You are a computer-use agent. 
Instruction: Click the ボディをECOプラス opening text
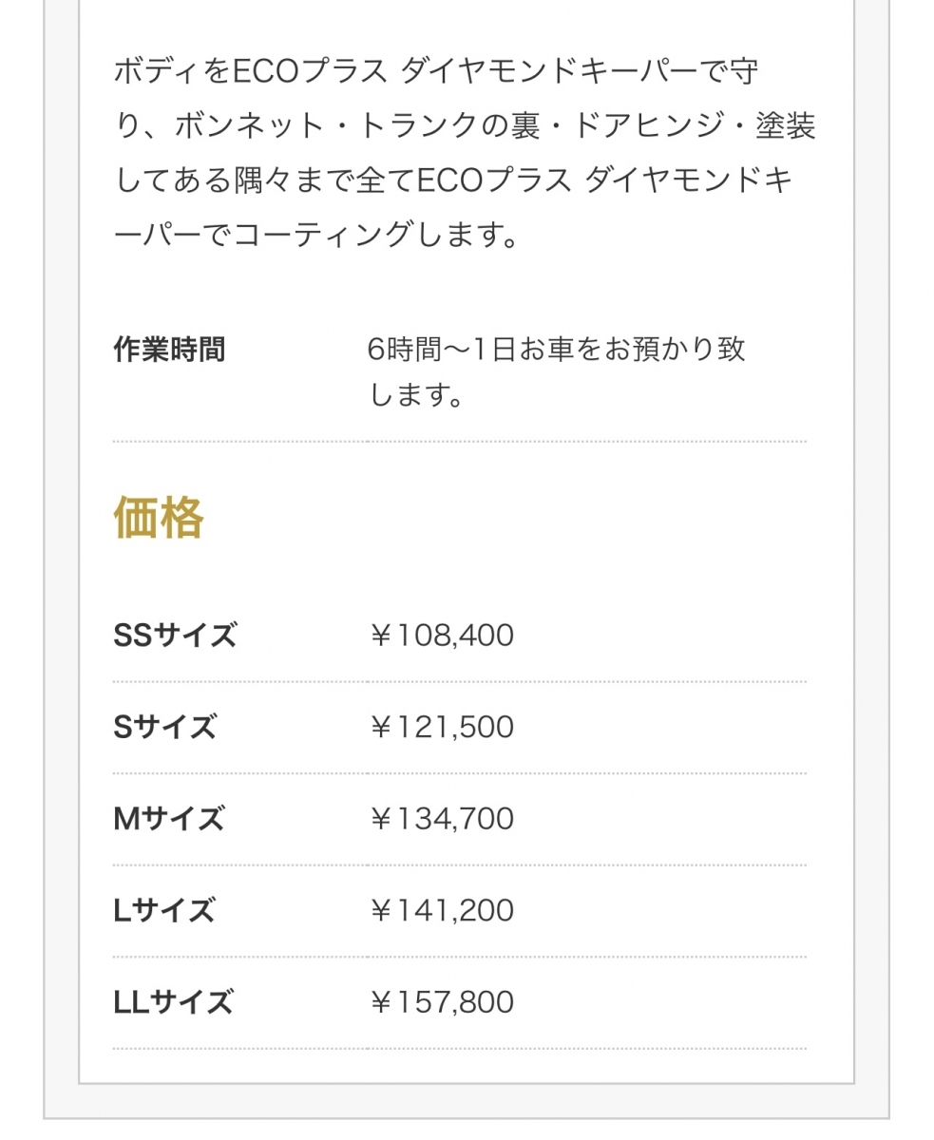click(x=251, y=70)
